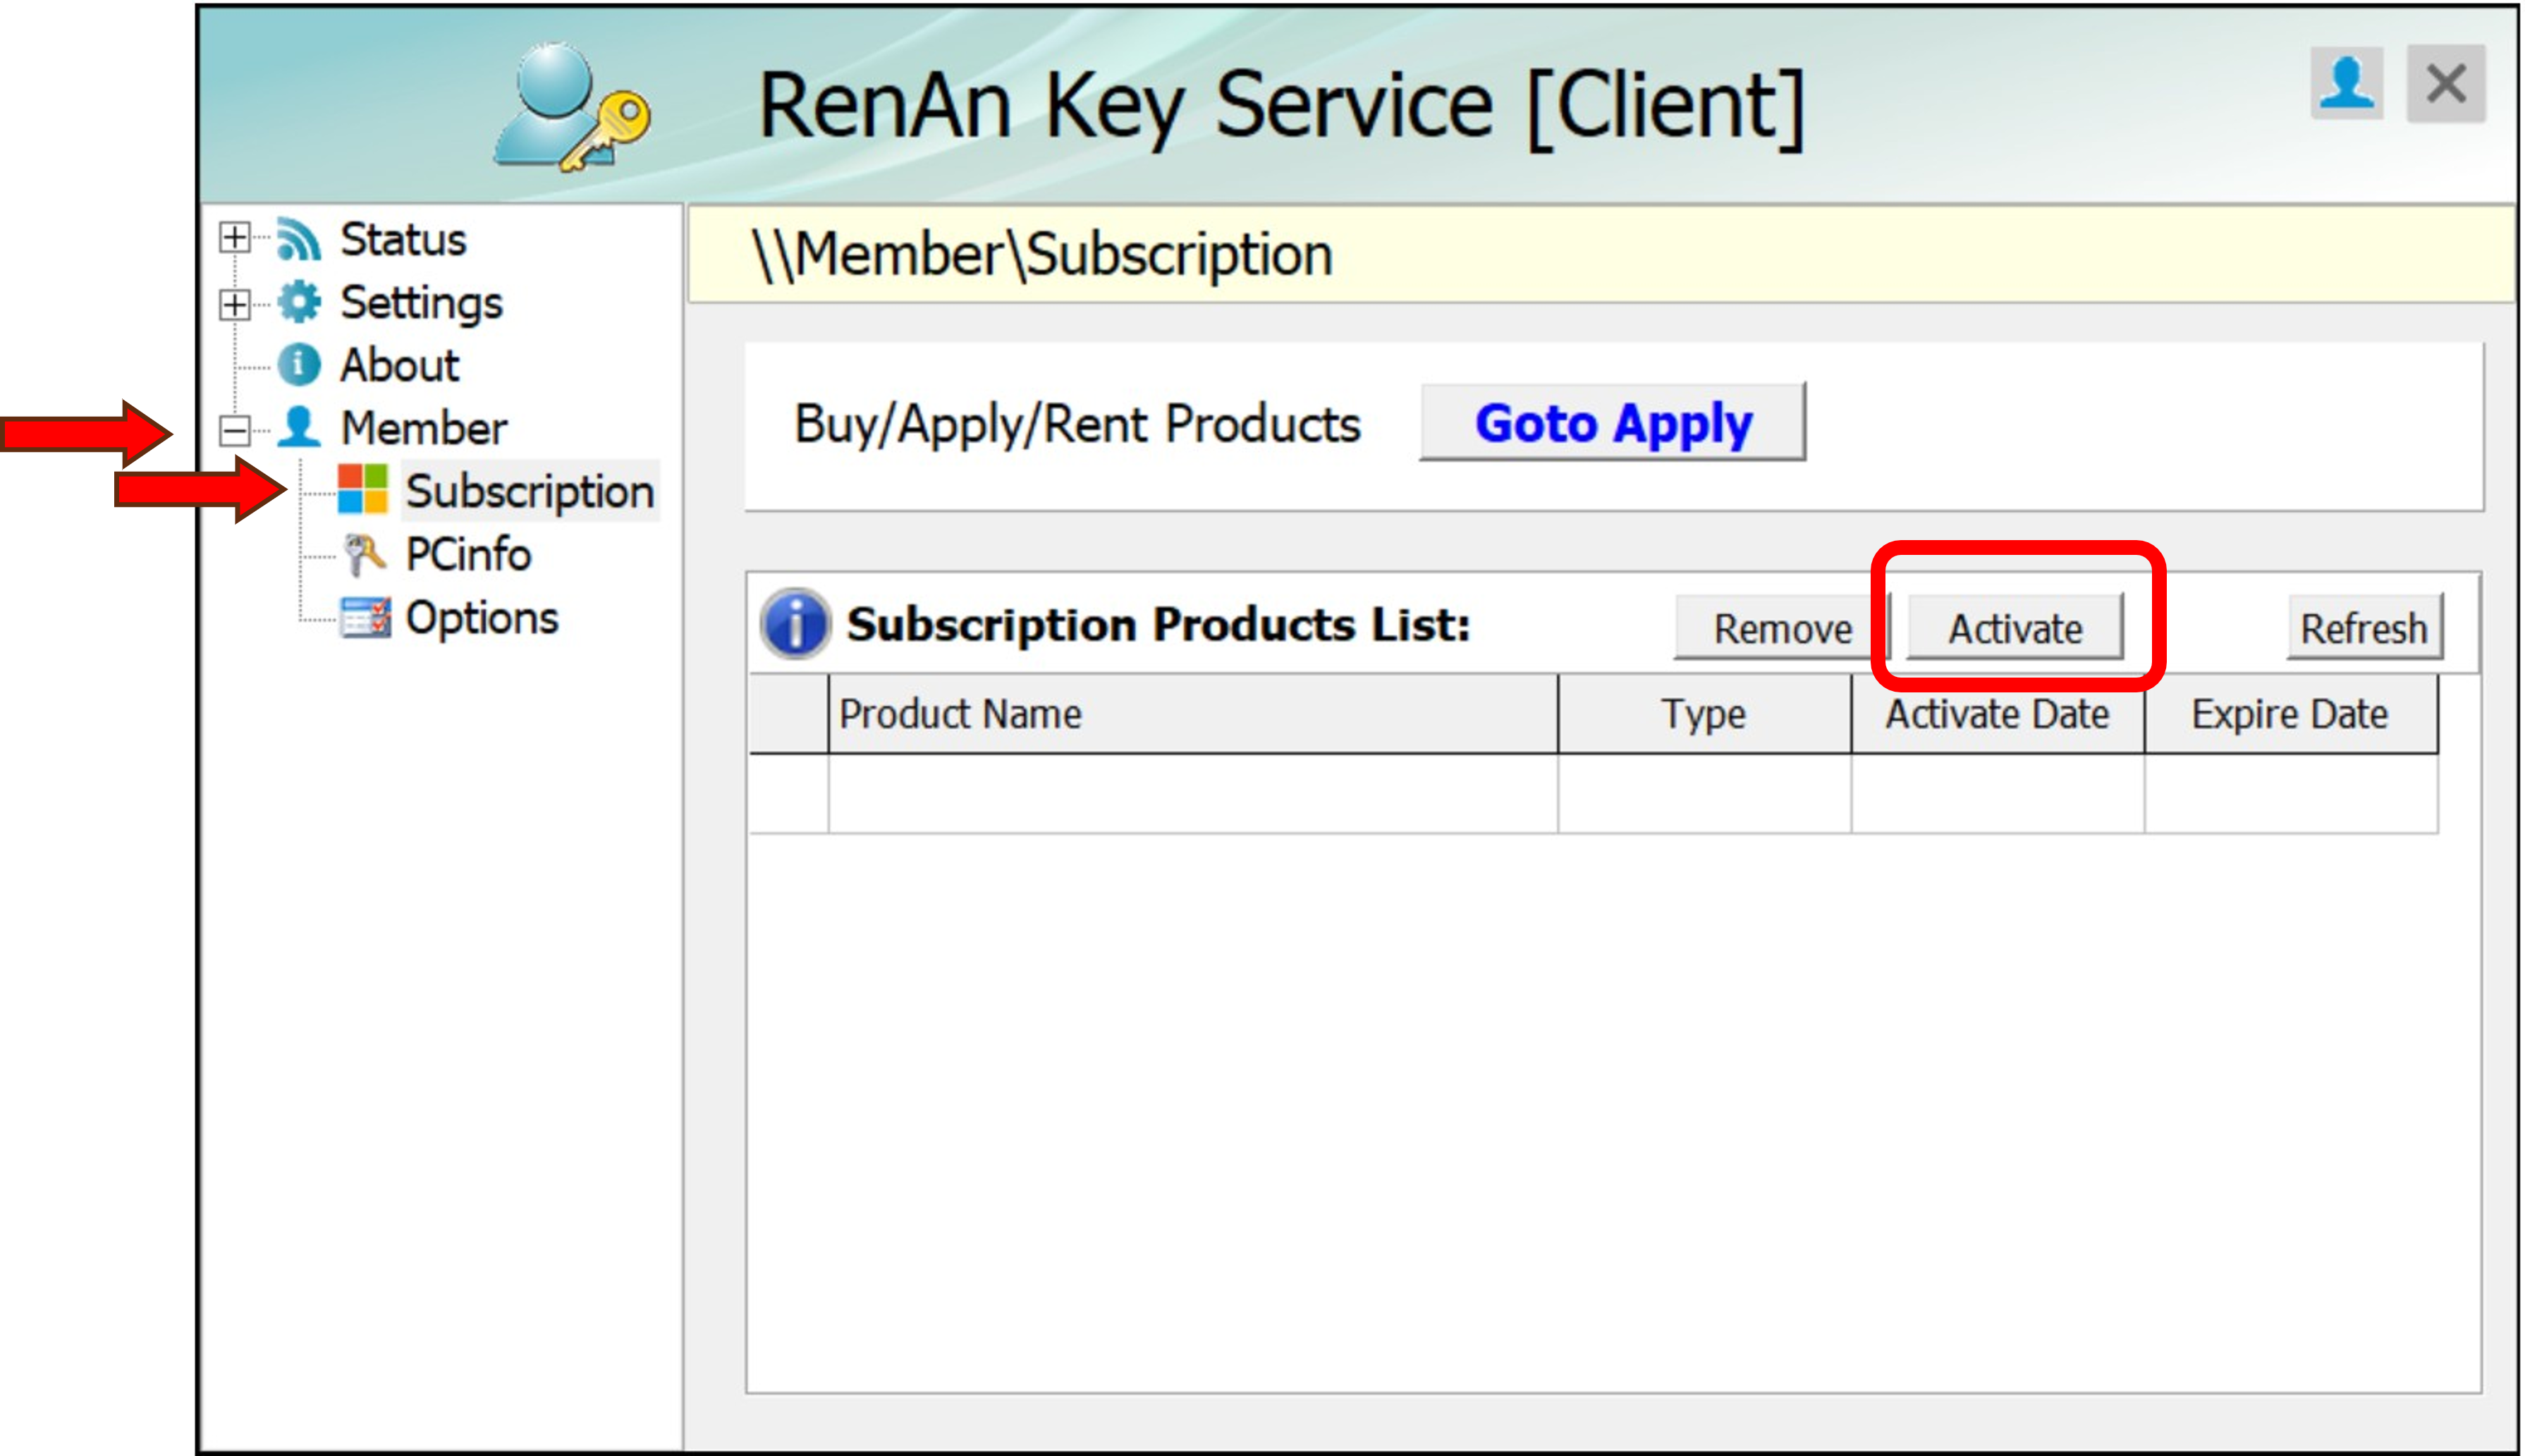The width and height of the screenshot is (2525, 1456).
Task: Collapse the Member tree node
Action: point(234,430)
